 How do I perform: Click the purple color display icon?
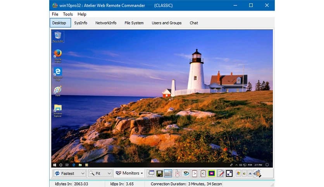click(x=212, y=173)
